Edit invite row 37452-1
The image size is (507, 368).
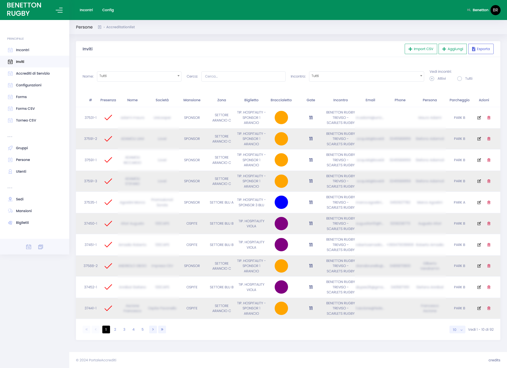[479, 287]
